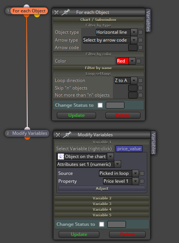The image size is (179, 243).
Task: Click orange output dot under Modify Variables
Action: (x=27, y=138)
